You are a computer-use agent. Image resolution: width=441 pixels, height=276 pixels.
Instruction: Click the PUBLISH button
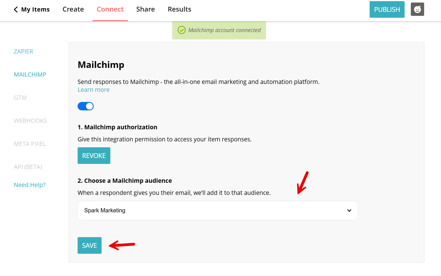pyautogui.click(x=387, y=9)
